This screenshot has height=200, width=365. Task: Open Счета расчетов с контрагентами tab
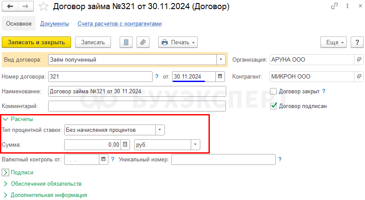tap(119, 24)
